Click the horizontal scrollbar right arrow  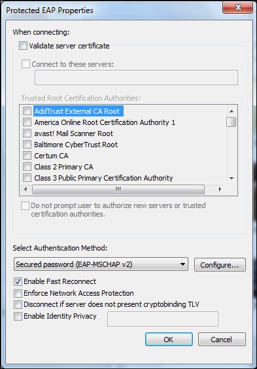[220, 189]
